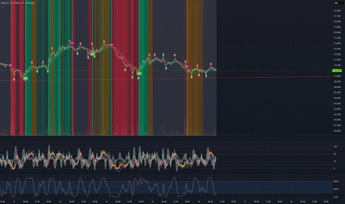345x204 pixels.
Task: Select date 13 on the time axis
Action: (60, 202)
